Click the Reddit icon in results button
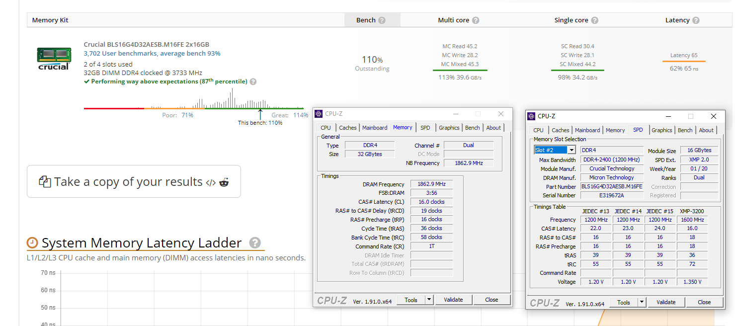This screenshot has height=326, width=735. [x=224, y=182]
